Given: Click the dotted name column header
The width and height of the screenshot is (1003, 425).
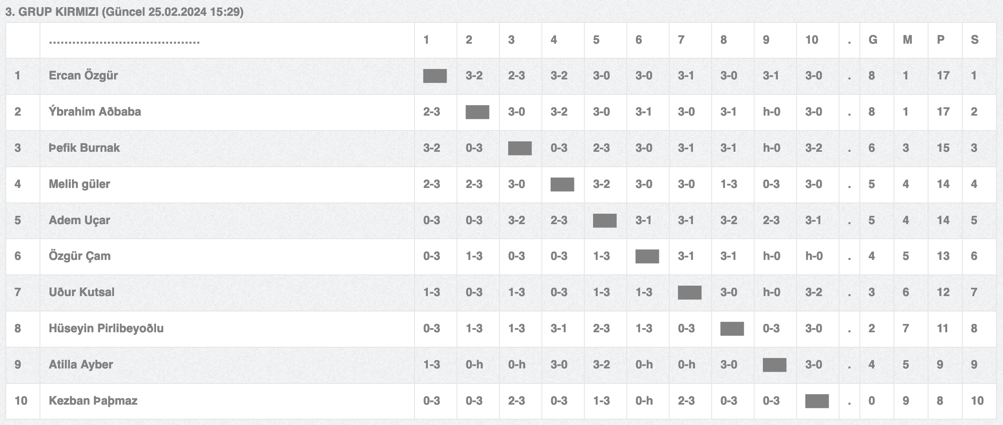Looking at the screenshot, I should pos(124,42).
